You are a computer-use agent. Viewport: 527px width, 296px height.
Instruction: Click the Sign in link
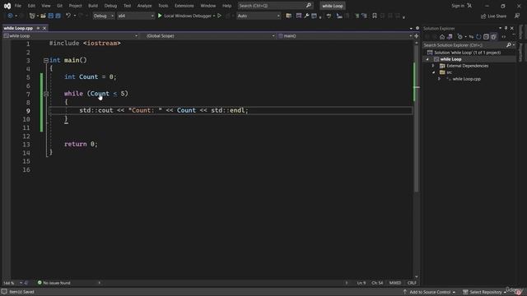458,6
